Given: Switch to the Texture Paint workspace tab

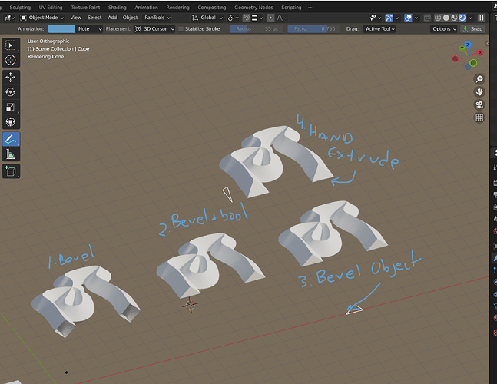Looking at the screenshot, I should point(85,7).
